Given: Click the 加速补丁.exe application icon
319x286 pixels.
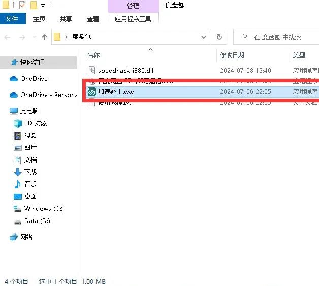Looking at the screenshot, I should click(x=92, y=91).
